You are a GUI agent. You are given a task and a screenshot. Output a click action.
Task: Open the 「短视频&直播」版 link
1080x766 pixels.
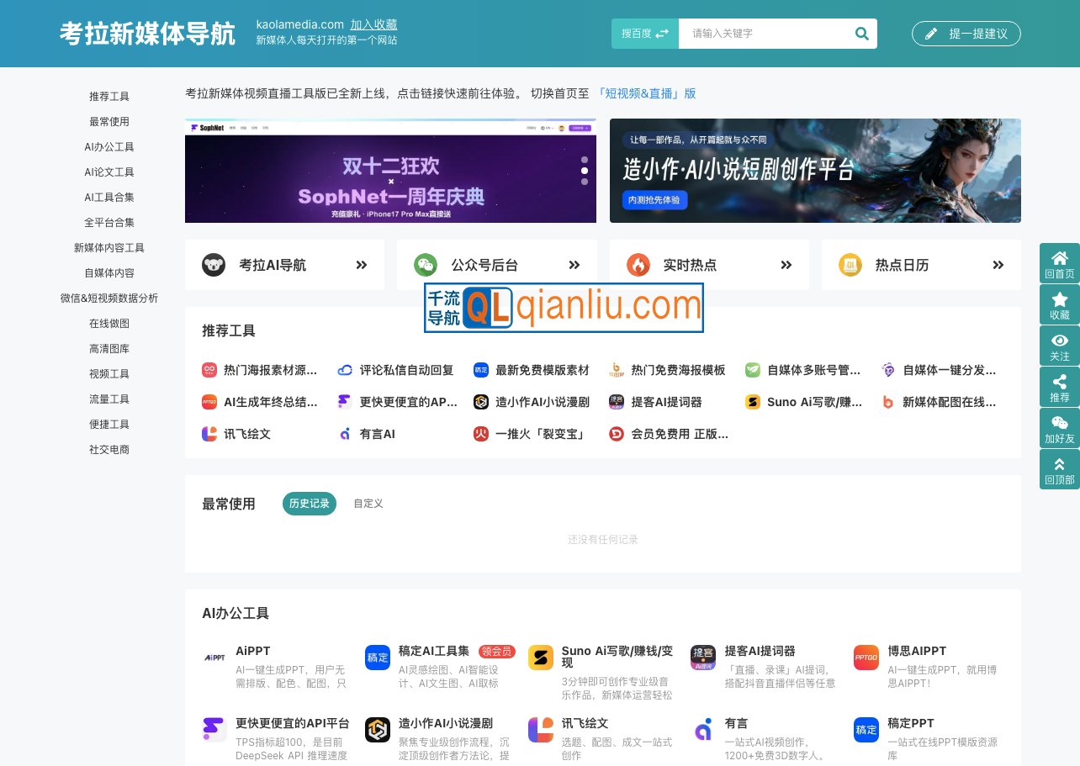[647, 93]
